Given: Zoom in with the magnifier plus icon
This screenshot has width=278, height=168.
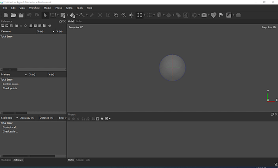Looking at the screenshot, I should (x=116, y=15).
